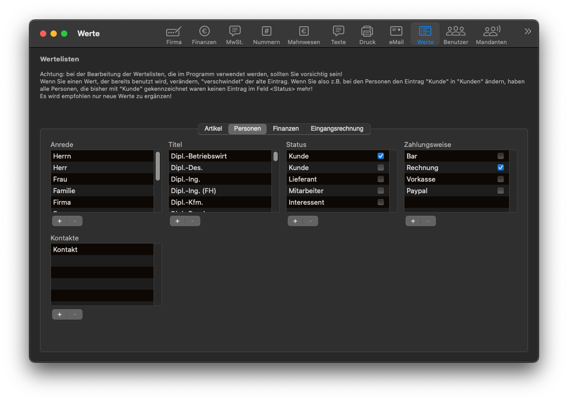Image resolution: width=568 pixels, height=401 pixels.
Task: Go to Mahnwesen settings
Action: click(303, 35)
